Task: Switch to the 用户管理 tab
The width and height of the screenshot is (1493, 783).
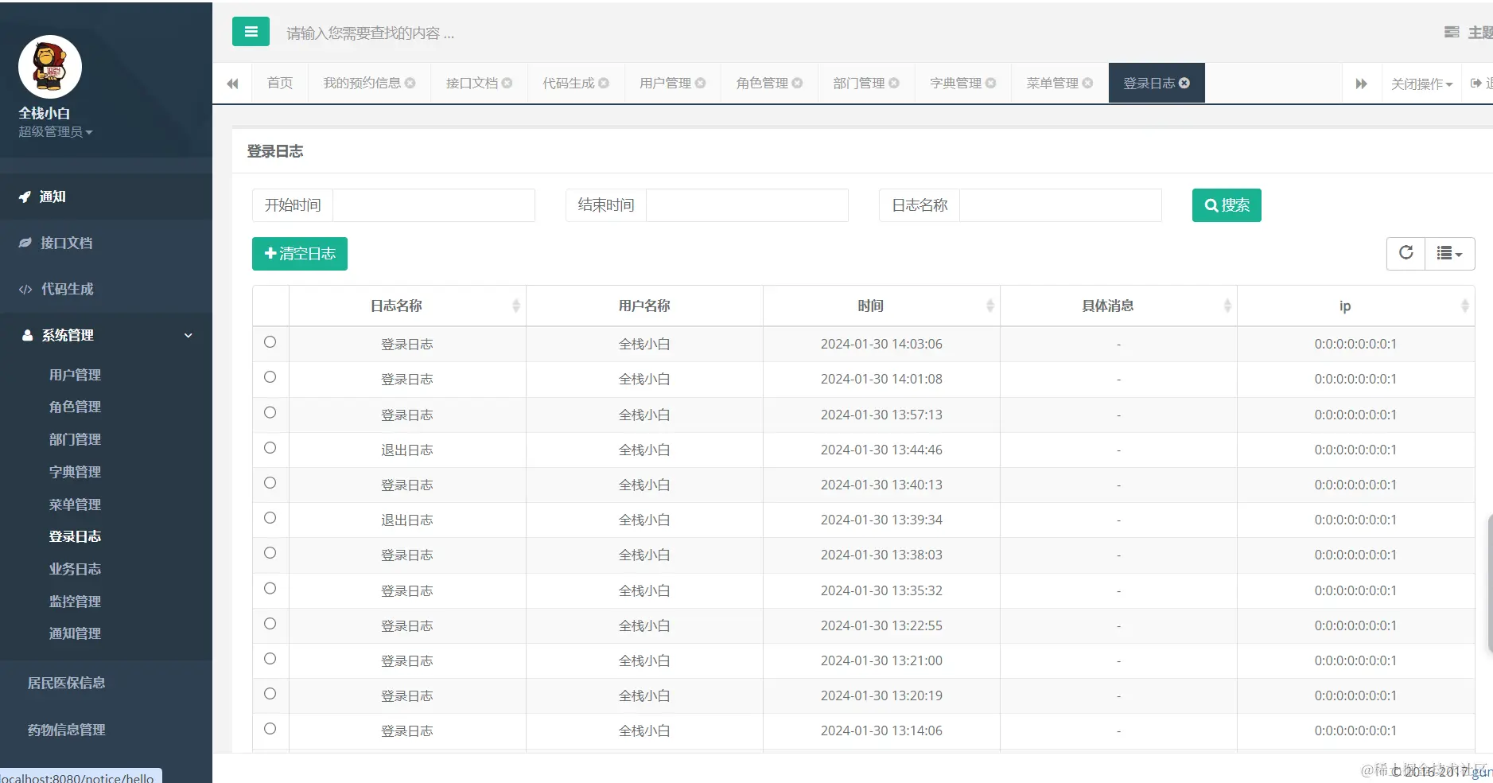Action: [672, 83]
